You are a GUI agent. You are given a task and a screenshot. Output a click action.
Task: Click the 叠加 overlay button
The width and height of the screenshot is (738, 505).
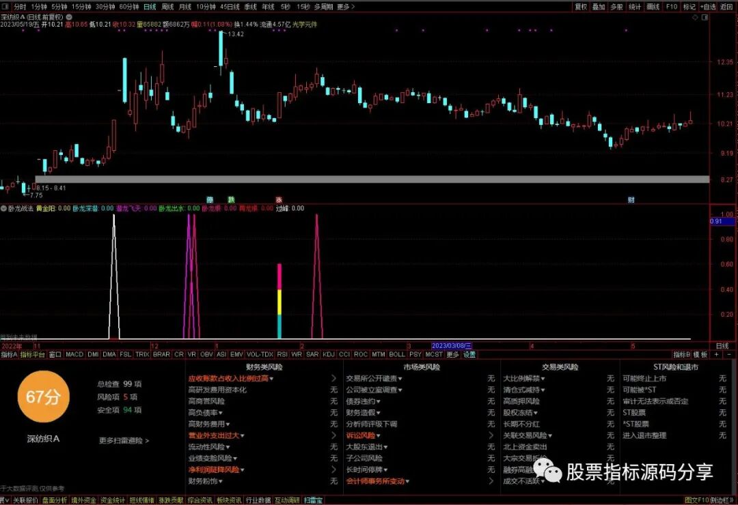point(599,7)
